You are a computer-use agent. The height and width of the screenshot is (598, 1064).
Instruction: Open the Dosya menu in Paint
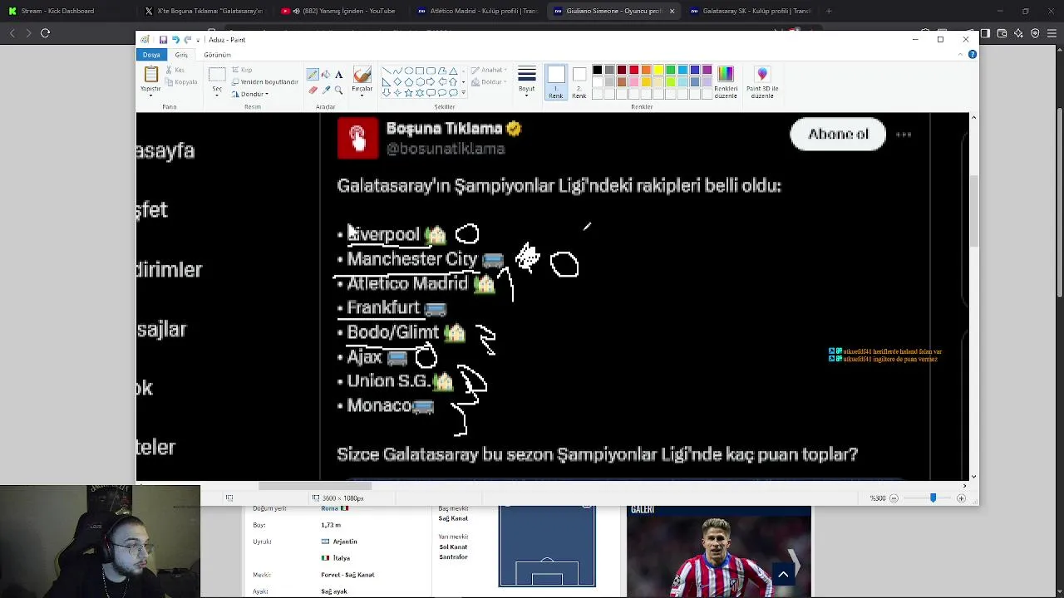151,55
